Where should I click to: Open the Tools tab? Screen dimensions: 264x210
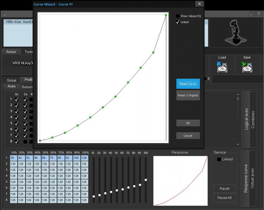27,52
